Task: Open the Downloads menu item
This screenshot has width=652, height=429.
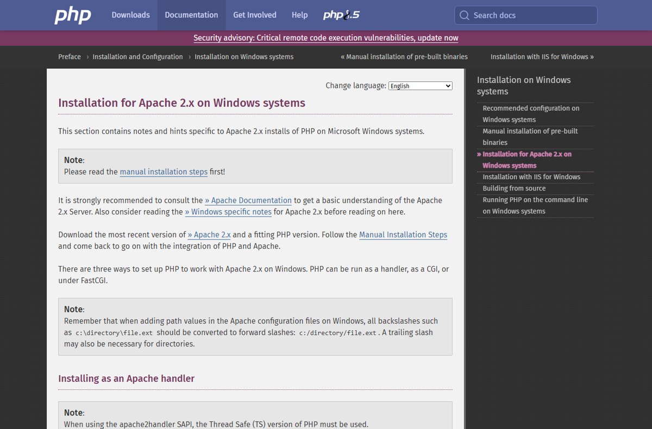Action: tap(130, 15)
